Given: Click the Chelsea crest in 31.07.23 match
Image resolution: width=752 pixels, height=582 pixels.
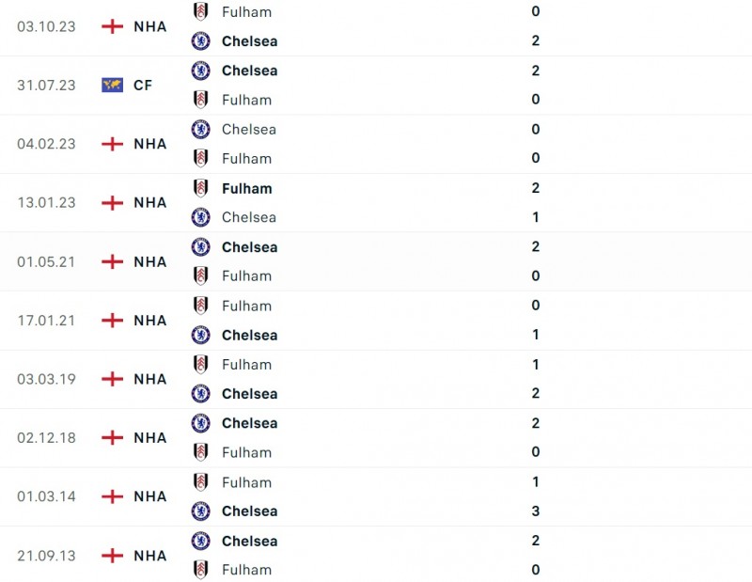Looking at the screenshot, I should point(200,71).
